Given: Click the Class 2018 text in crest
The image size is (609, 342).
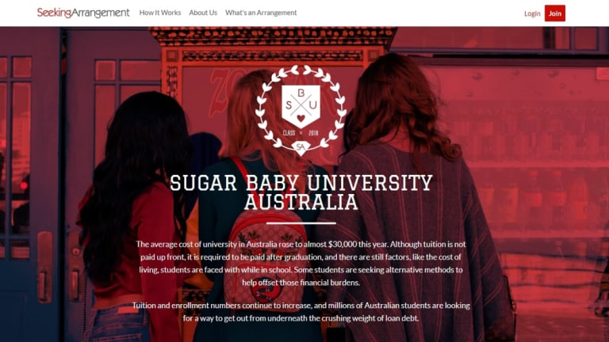Looking at the screenshot, I should click(x=301, y=133).
